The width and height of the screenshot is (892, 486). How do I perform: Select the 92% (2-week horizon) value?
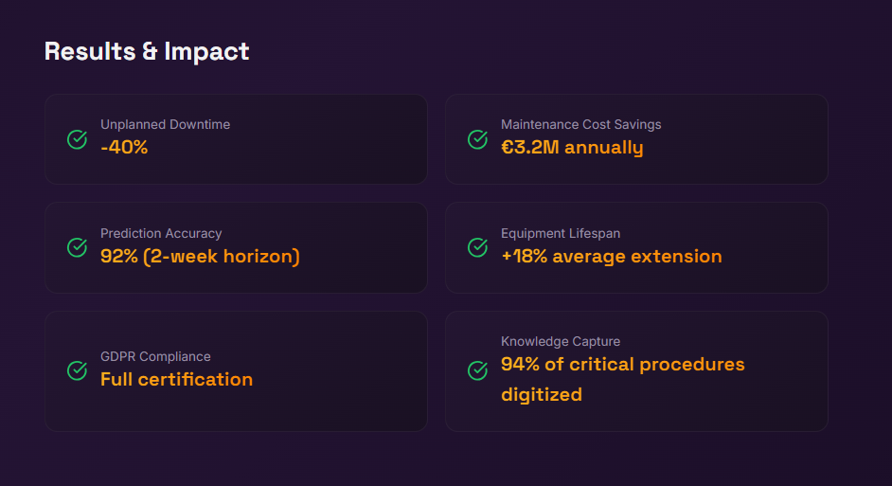coord(200,256)
